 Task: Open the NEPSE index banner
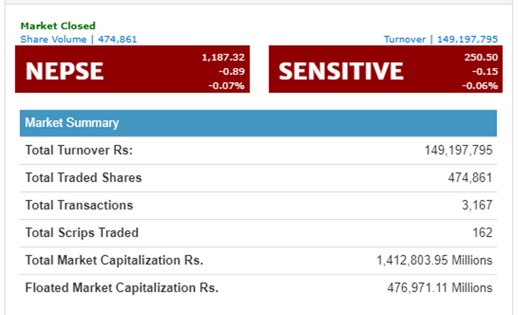click(133, 69)
